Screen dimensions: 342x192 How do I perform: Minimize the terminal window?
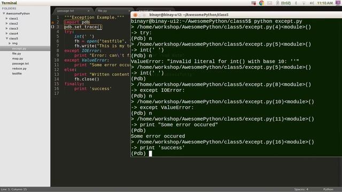pyautogui.click(x=140, y=15)
